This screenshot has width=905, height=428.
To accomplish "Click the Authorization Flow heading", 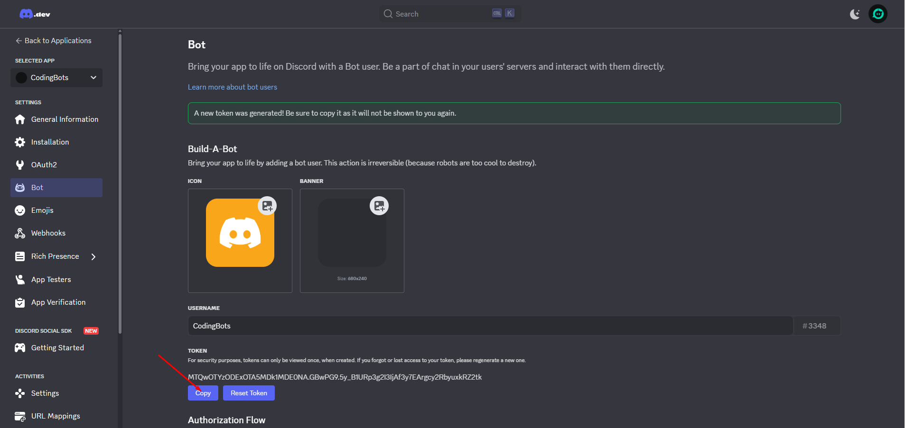I will 226,420.
